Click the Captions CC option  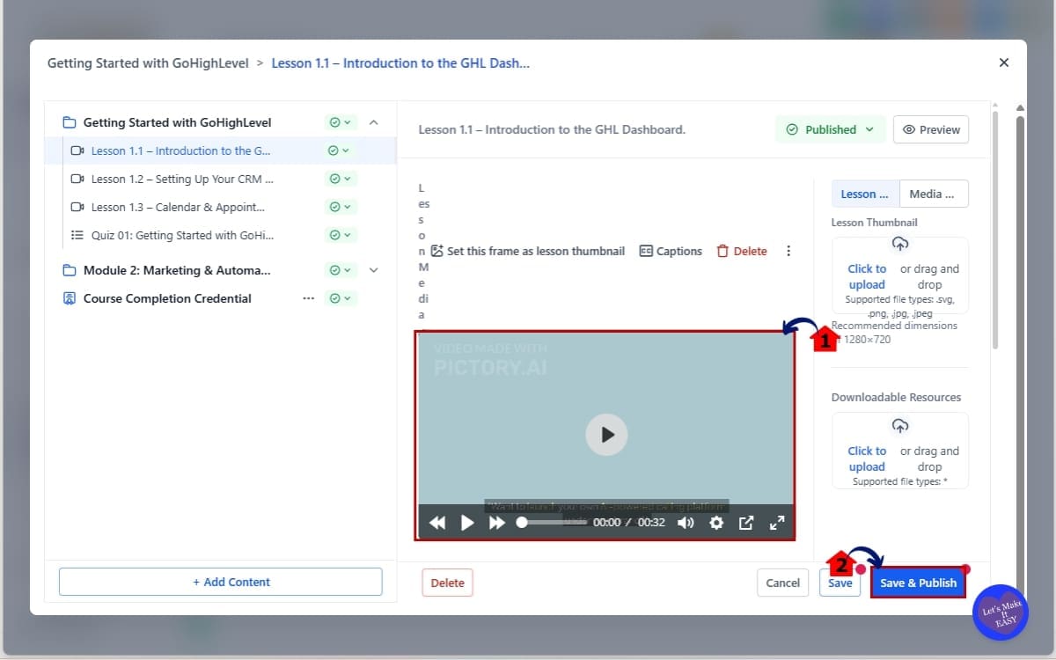[x=671, y=251]
